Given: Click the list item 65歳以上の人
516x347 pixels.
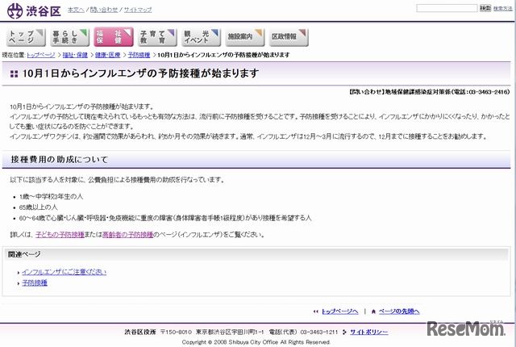Looking at the screenshot, I should 38,207.
